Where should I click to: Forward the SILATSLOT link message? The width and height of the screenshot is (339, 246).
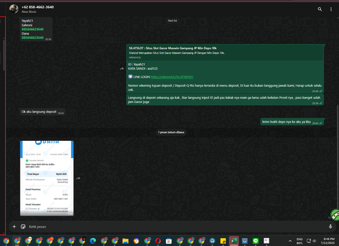pyautogui.click(x=122, y=68)
